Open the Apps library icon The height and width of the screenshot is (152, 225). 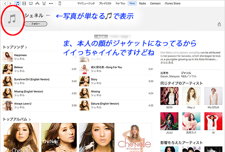pos(37,3)
